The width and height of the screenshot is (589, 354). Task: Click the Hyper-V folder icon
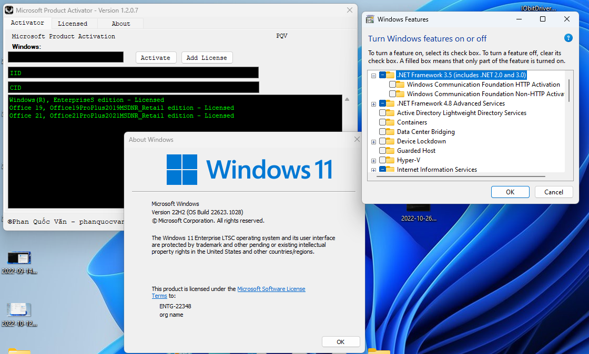pyautogui.click(x=391, y=160)
